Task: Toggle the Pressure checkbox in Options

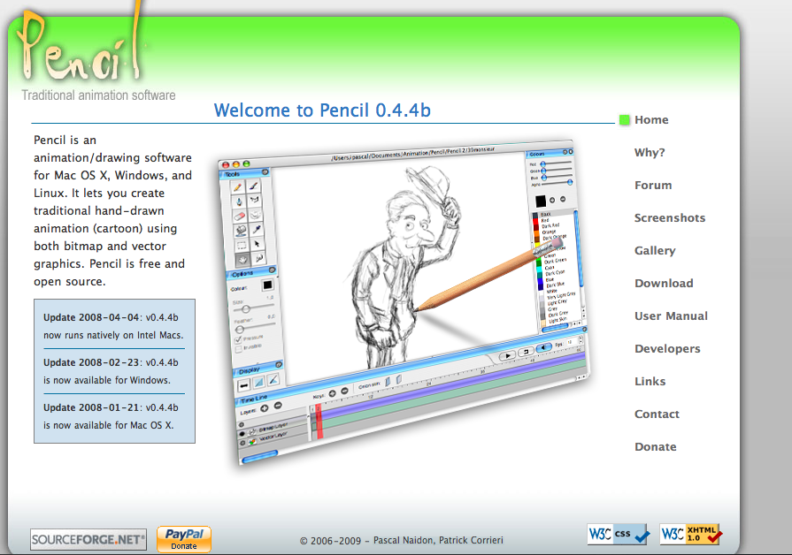Action: pyautogui.click(x=238, y=339)
